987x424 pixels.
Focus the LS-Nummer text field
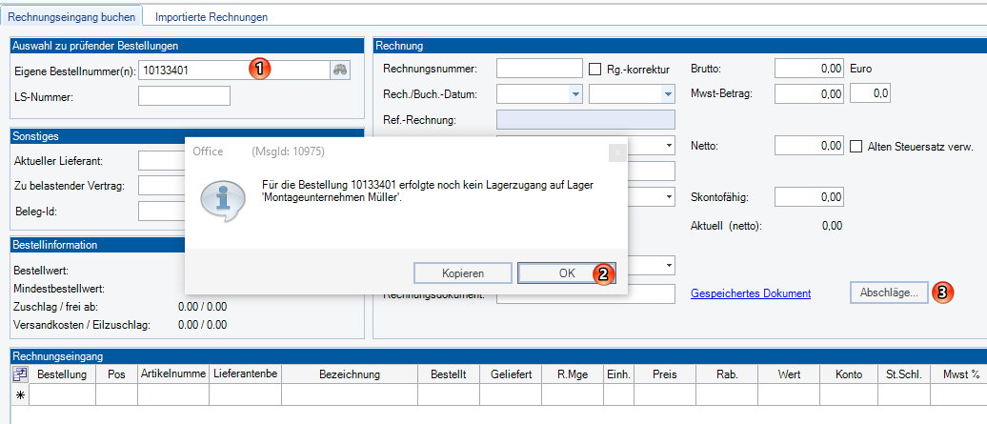pos(184,95)
